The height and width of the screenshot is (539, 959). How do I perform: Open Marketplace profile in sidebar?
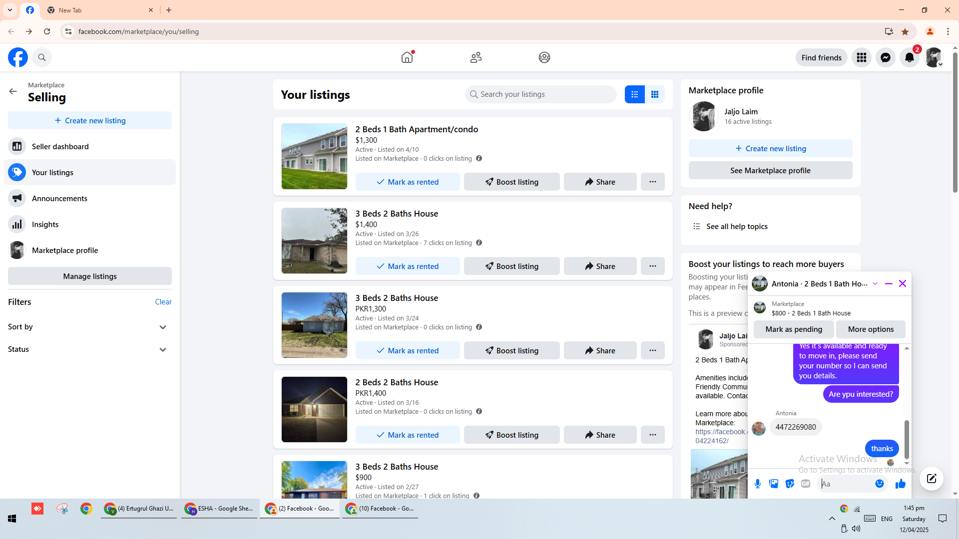tap(90, 250)
